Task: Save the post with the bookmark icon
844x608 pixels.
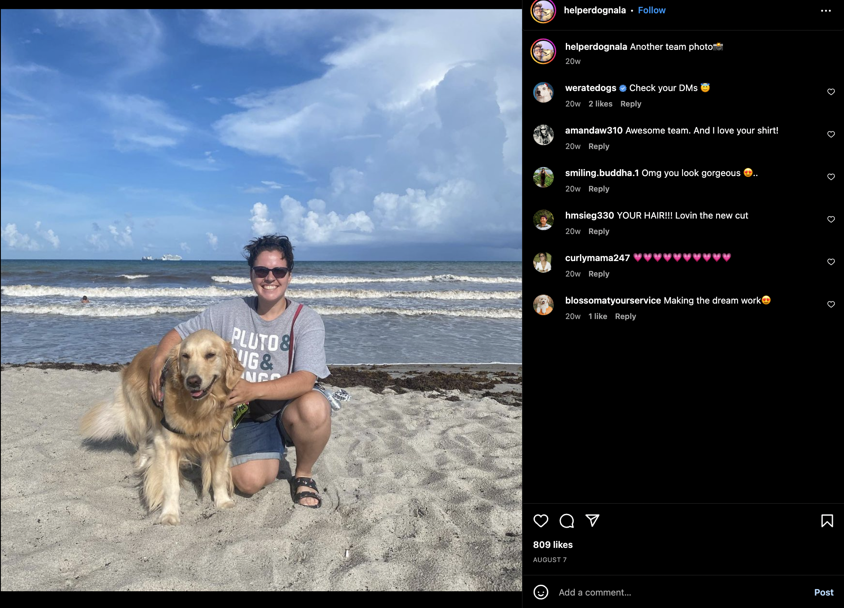Action: (827, 521)
